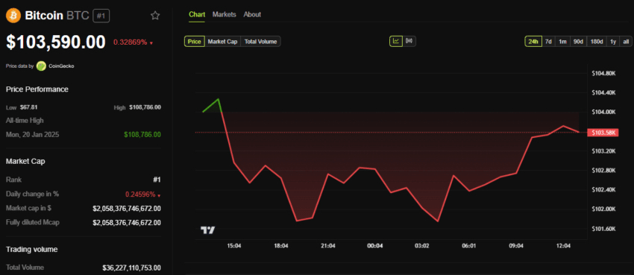Switch to line chart view icon
Viewport: 634px width, 275px height.
coord(396,41)
